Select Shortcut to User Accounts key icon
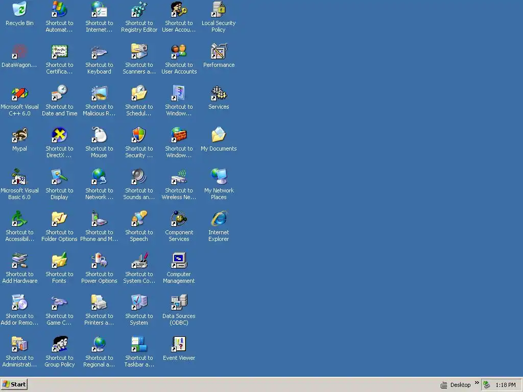 coord(179,9)
